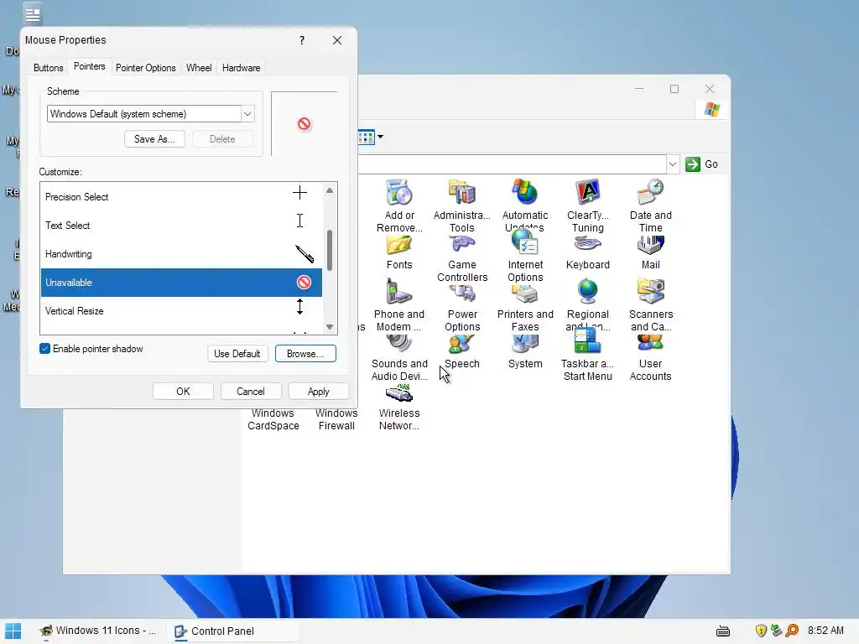Viewport: 859px width, 644px height.
Task: Click Browse... to choose a cursor
Action: click(x=305, y=354)
